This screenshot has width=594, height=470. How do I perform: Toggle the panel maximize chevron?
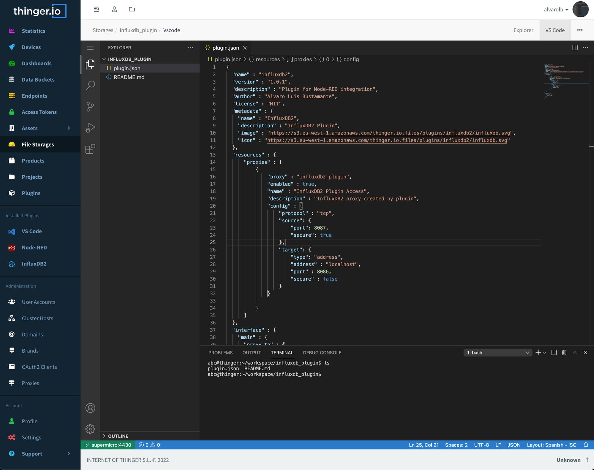(x=575, y=353)
